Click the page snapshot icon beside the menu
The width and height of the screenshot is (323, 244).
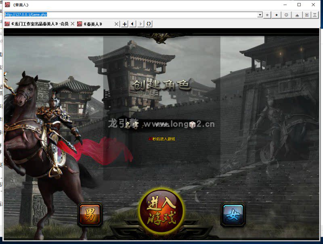click(307, 15)
